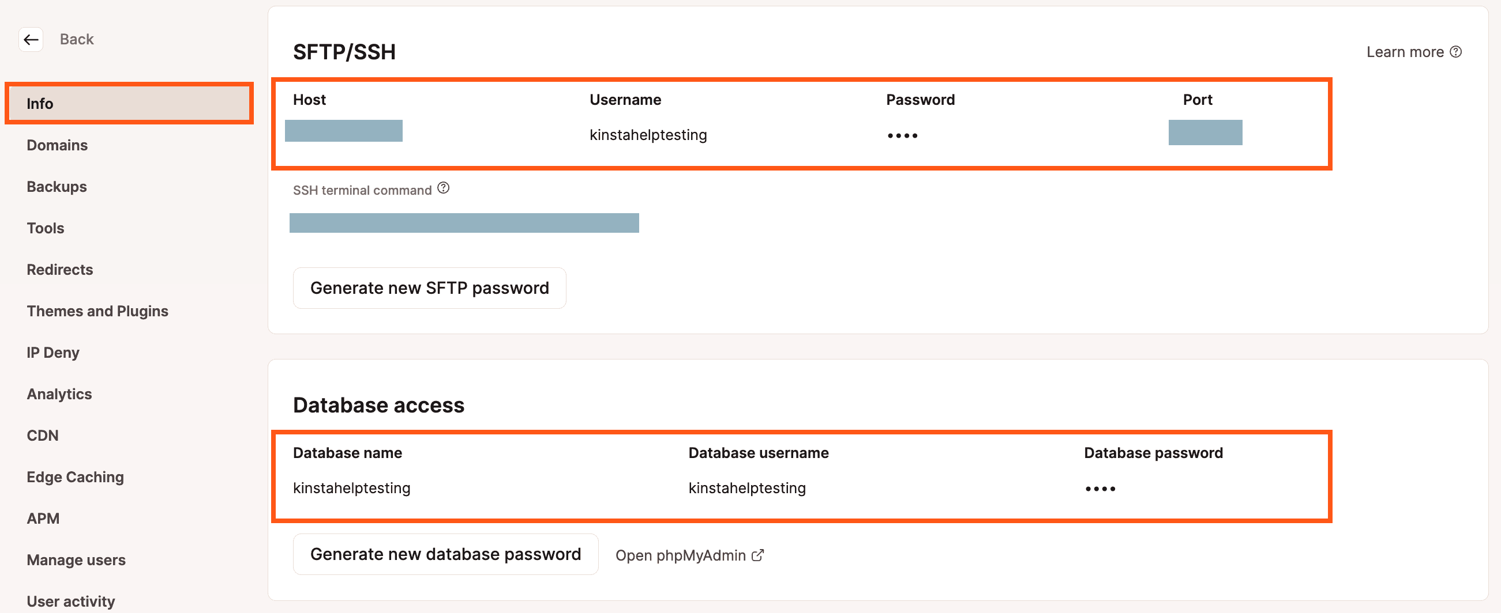
Task: Click the SSH terminal command help icon
Action: pyautogui.click(x=444, y=187)
